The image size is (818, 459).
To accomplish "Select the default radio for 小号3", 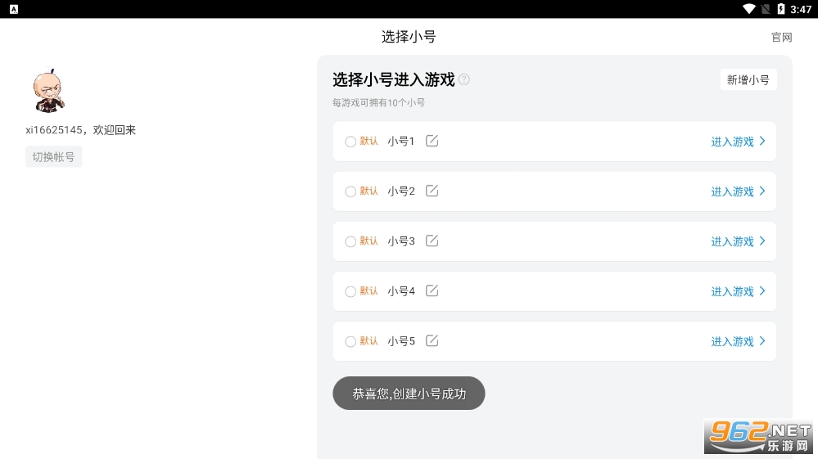I will point(350,241).
